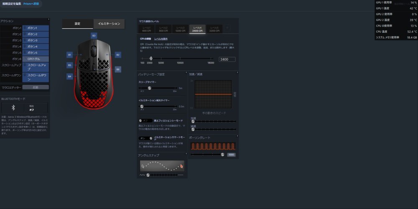Open ボタン1 action assignment dropdown
The width and height of the screenshot is (418, 209).
click(36, 28)
